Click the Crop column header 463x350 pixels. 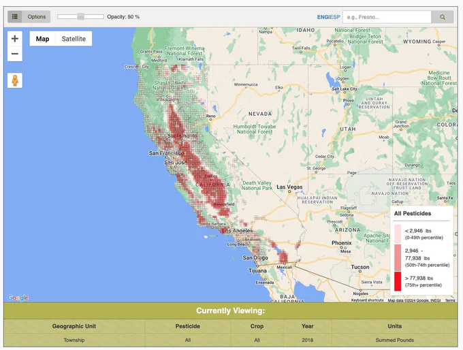point(257,326)
